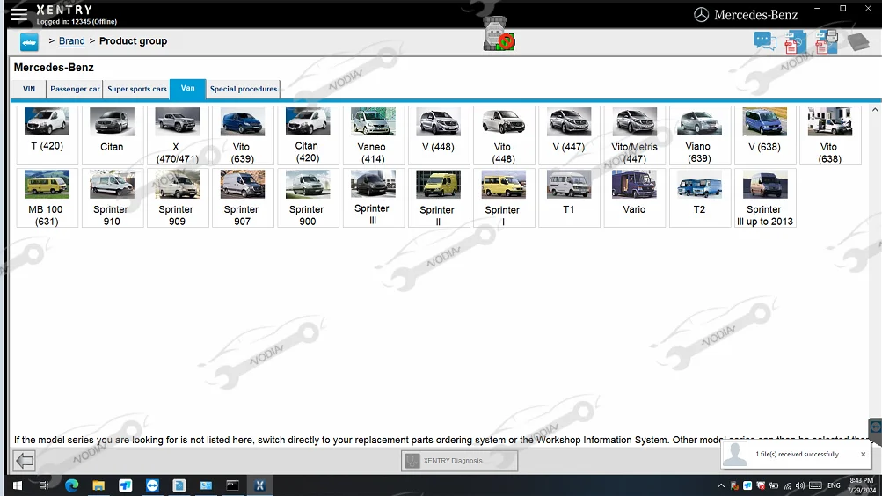Choose V (447) model
Screen dimensions: 882x496
[569, 135]
